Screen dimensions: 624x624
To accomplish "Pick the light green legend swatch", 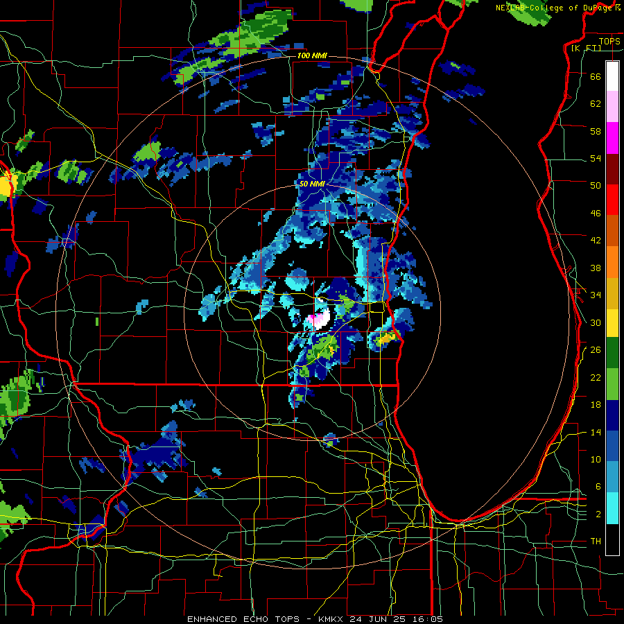I will point(612,384).
